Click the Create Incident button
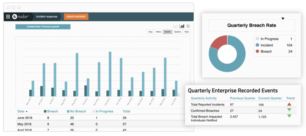 pyautogui.click(x=76, y=17)
